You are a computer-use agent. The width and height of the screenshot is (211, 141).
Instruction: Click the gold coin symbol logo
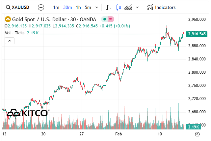(8, 19)
